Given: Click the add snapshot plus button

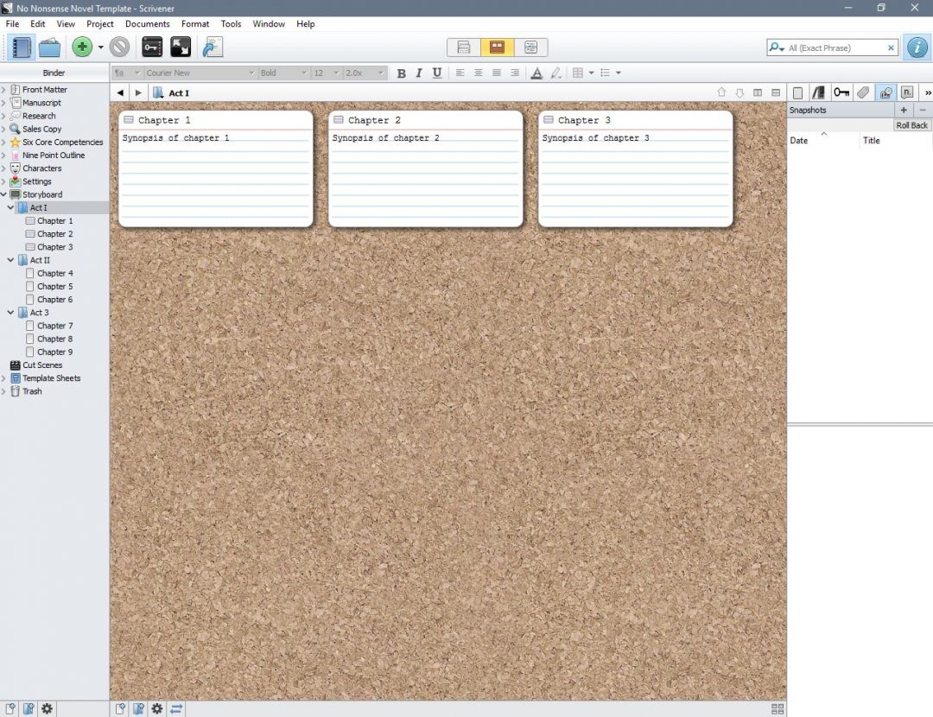Looking at the screenshot, I should click(x=904, y=110).
